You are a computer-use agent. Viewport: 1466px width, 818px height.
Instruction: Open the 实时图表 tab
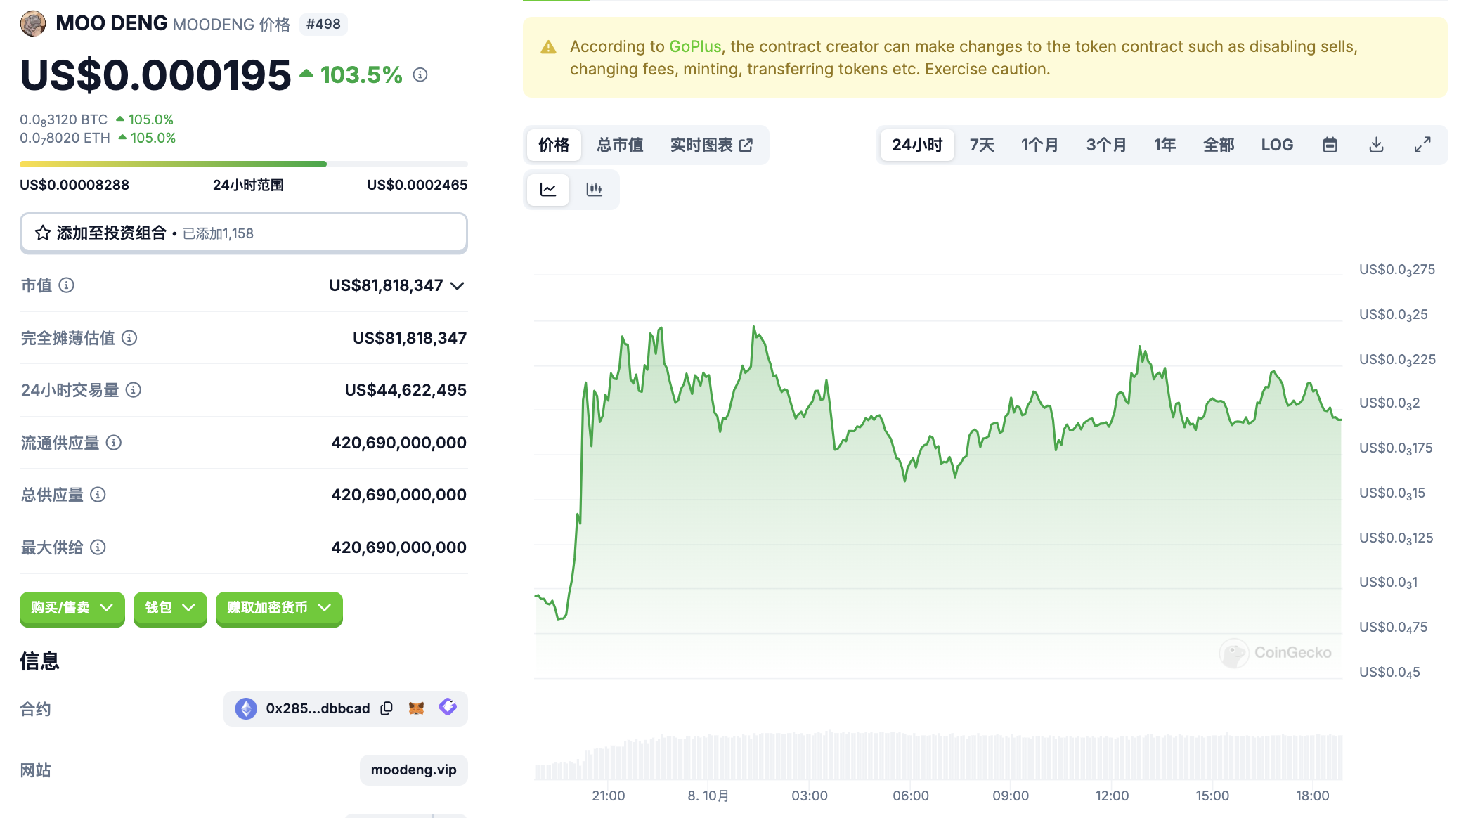click(x=711, y=145)
